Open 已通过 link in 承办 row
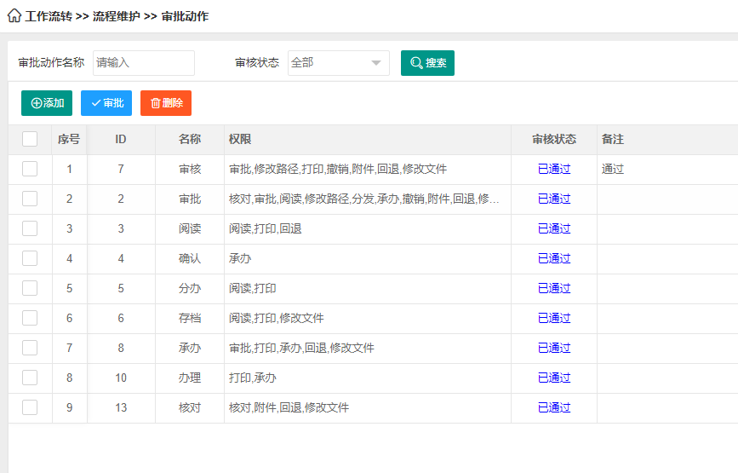 tap(554, 348)
